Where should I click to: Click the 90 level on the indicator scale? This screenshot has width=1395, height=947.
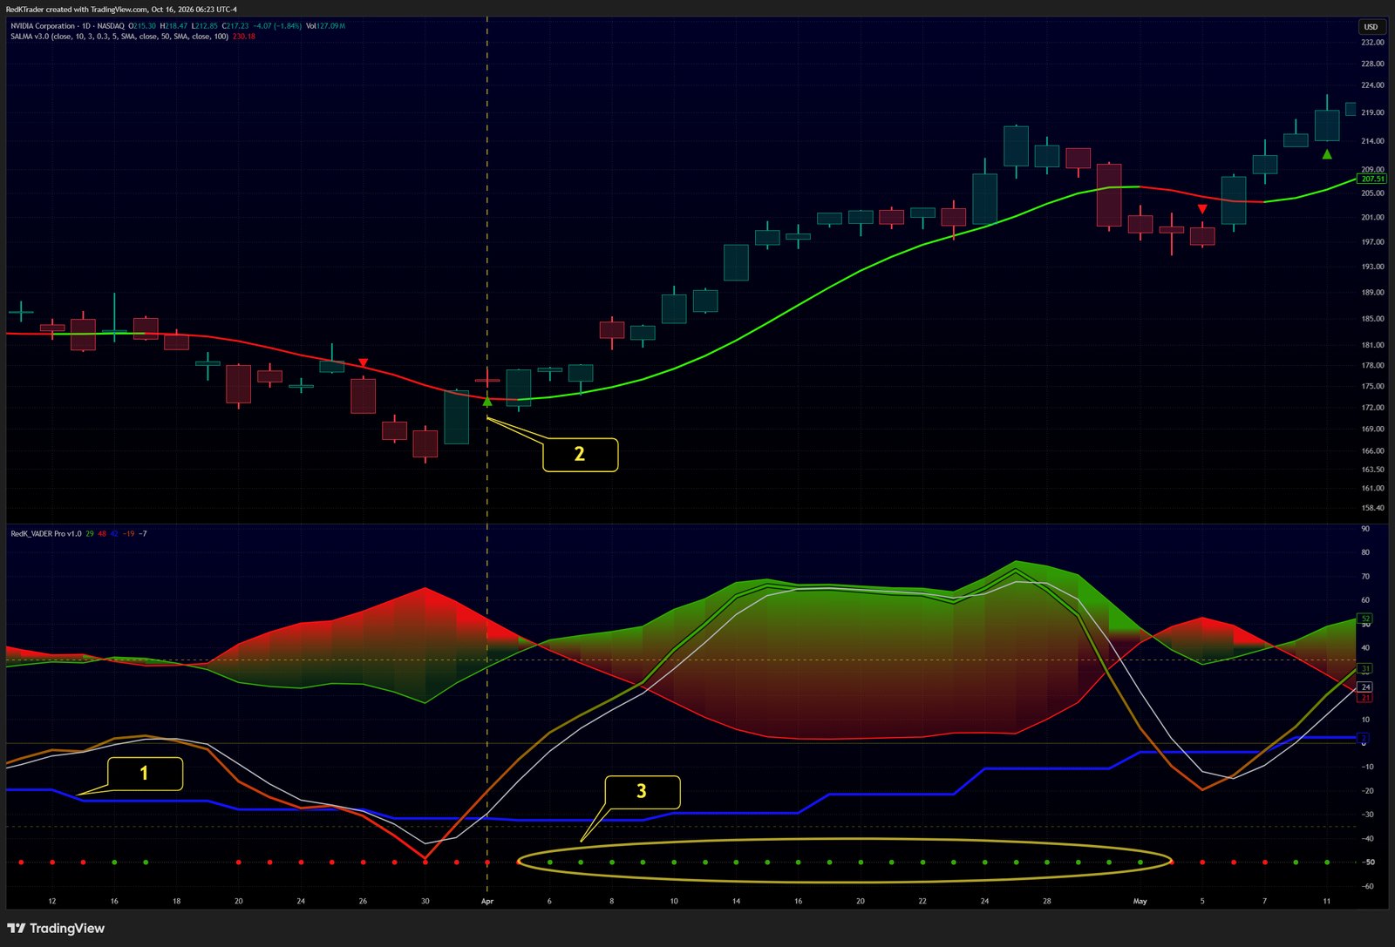[x=1365, y=529]
